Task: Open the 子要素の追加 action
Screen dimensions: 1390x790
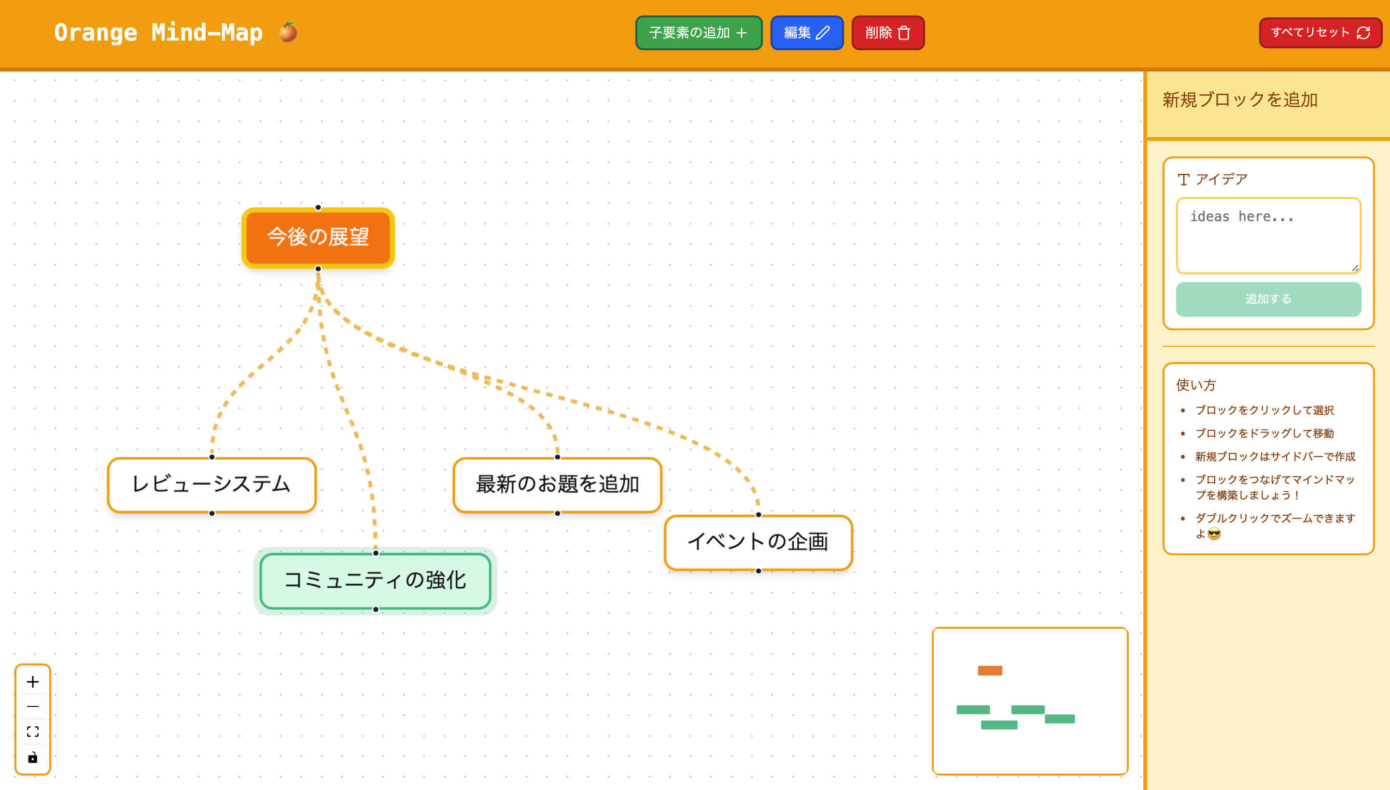Action: (699, 32)
